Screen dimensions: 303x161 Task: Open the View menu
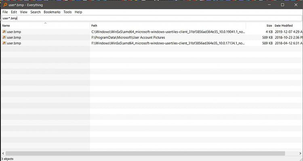23,12
